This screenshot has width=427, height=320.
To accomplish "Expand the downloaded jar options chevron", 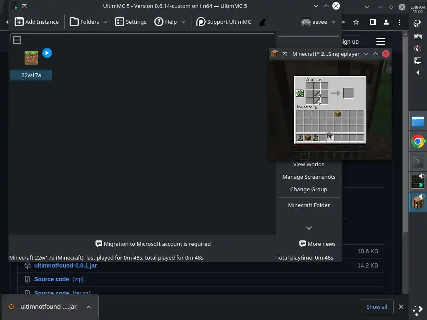I will click(89, 307).
